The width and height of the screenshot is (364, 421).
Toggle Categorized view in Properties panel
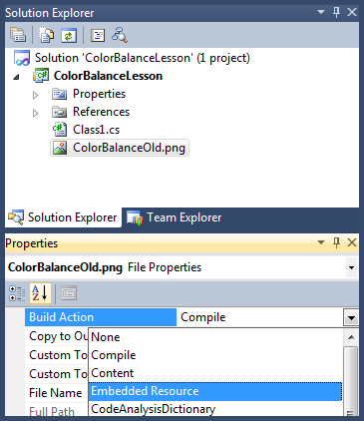[17, 293]
